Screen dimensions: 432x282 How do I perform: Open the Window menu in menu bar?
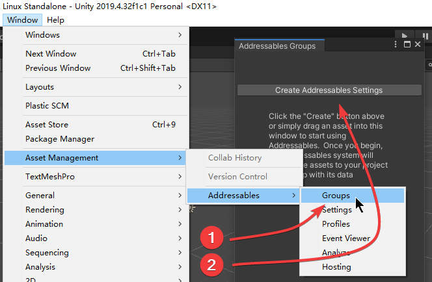tap(22, 20)
